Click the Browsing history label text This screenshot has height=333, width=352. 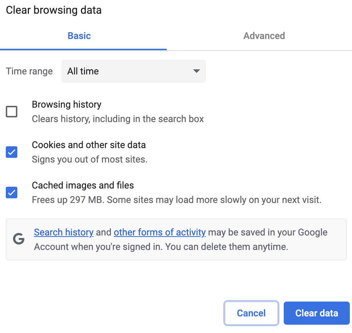pos(66,104)
